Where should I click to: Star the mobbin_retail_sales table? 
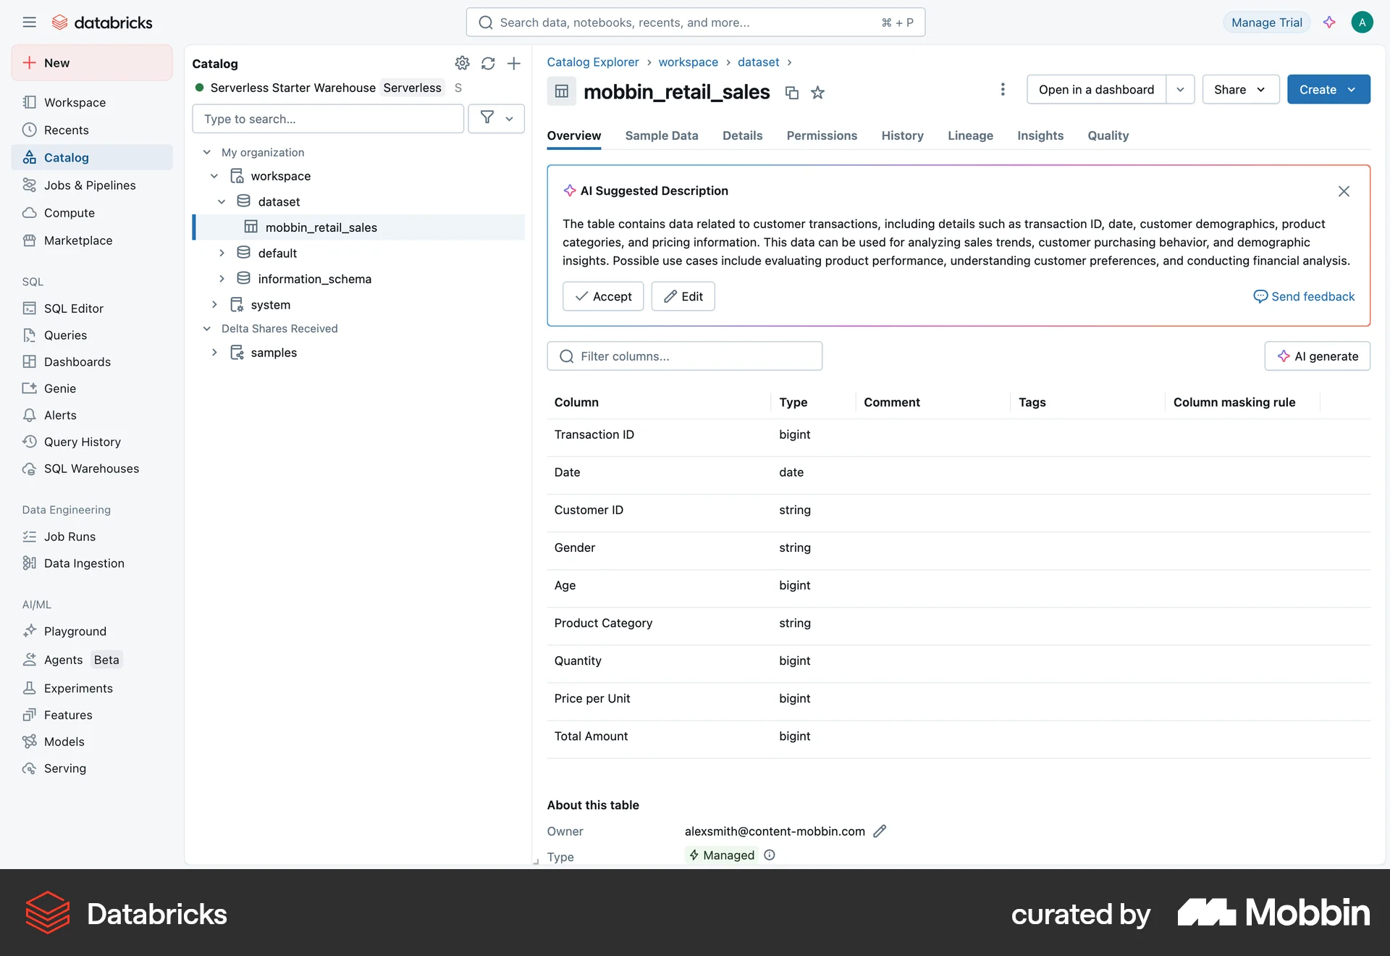tap(817, 93)
